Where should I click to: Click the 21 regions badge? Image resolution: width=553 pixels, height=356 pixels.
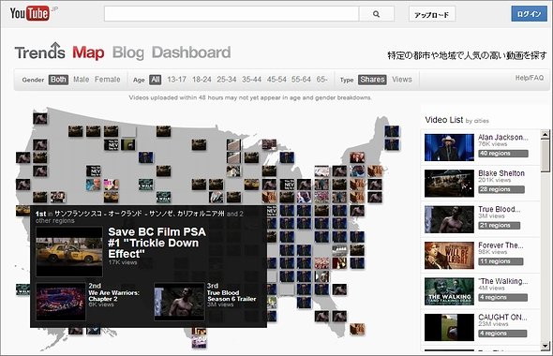point(499,225)
